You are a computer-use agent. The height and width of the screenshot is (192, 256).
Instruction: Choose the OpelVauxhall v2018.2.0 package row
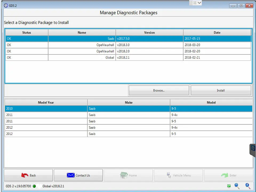(x=128, y=51)
